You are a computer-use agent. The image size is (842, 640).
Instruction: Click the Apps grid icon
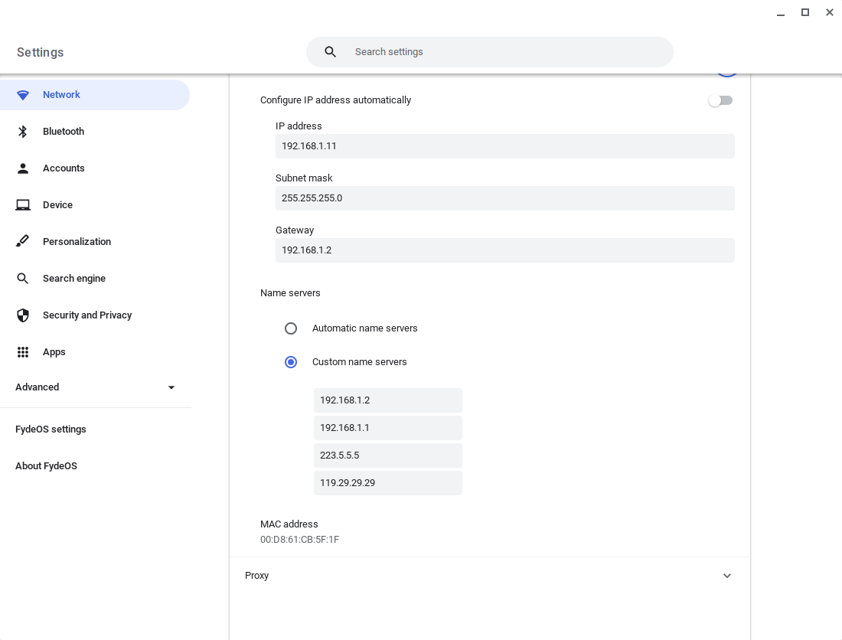tap(22, 352)
